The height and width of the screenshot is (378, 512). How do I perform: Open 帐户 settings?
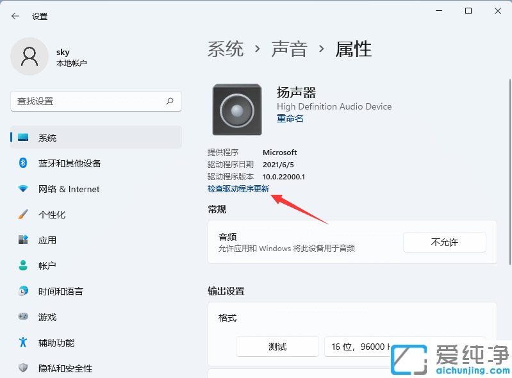[96, 265]
